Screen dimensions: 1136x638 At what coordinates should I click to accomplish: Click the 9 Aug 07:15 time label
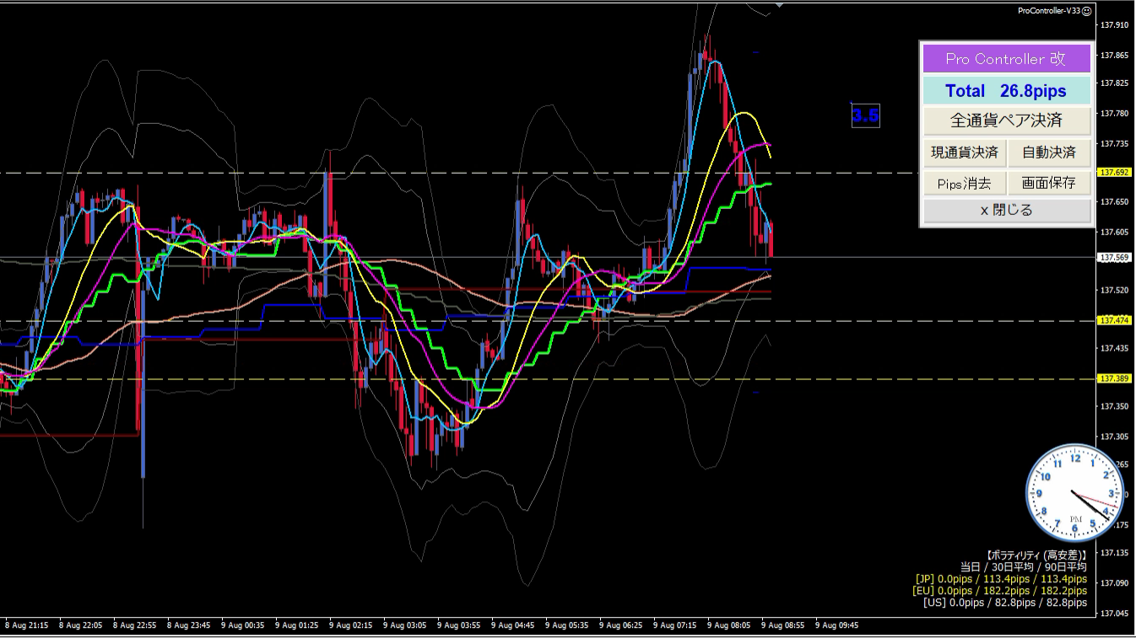tap(674, 625)
